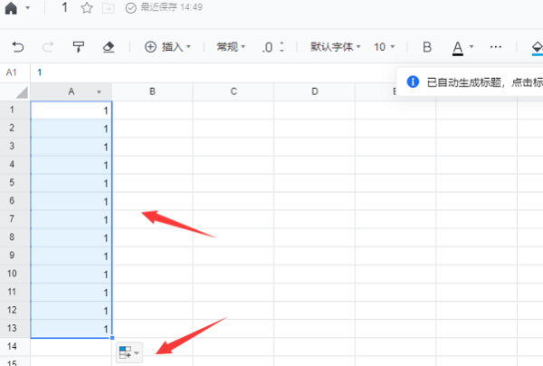The height and width of the screenshot is (366, 543).
Task: Select row 10 header
Action: pos(14,274)
